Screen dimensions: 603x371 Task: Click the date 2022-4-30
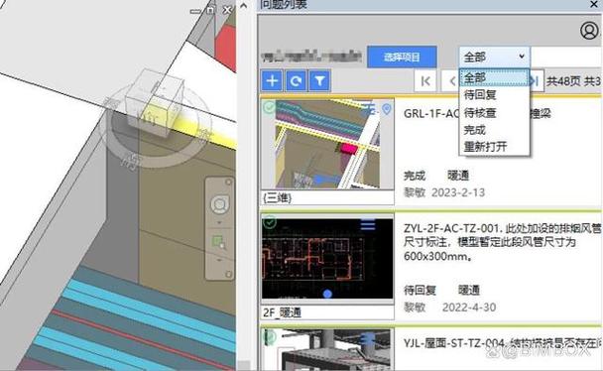(469, 308)
